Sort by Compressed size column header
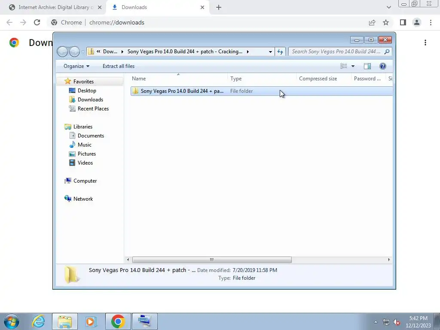This screenshot has height=330, width=440. coord(324,79)
